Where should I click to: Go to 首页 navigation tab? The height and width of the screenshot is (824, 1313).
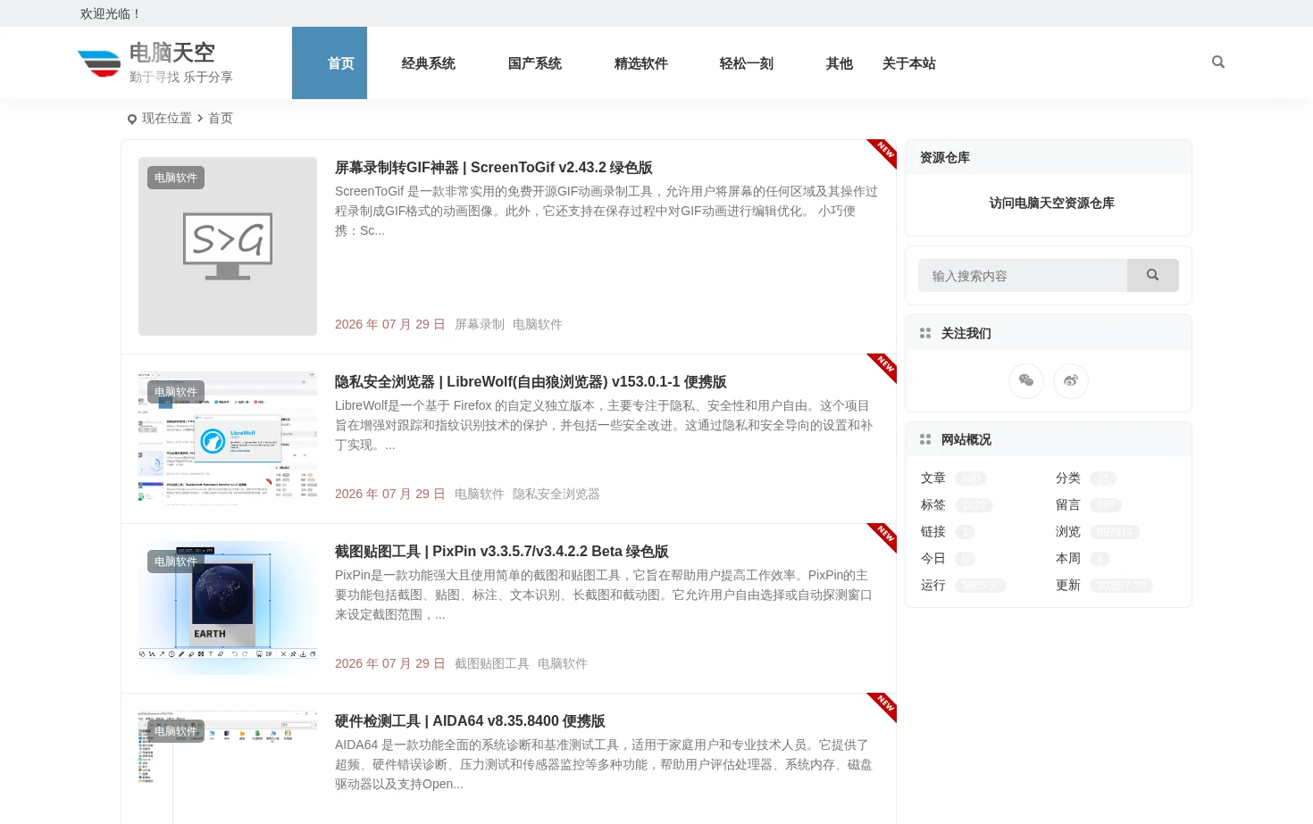330,63
